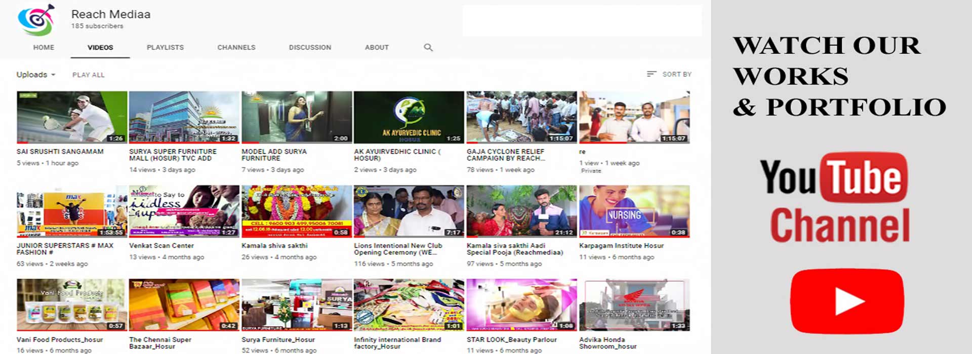The height and width of the screenshot is (354, 972).
Task: Switch to the Home tab
Action: click(44, 48)
